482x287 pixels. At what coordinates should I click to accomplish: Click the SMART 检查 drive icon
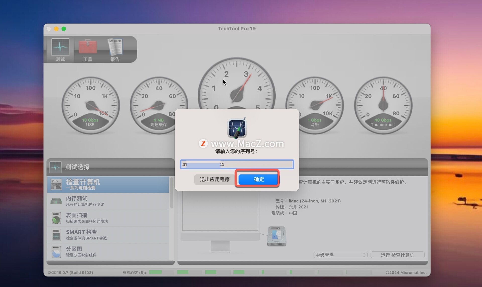tap(56, 235)
